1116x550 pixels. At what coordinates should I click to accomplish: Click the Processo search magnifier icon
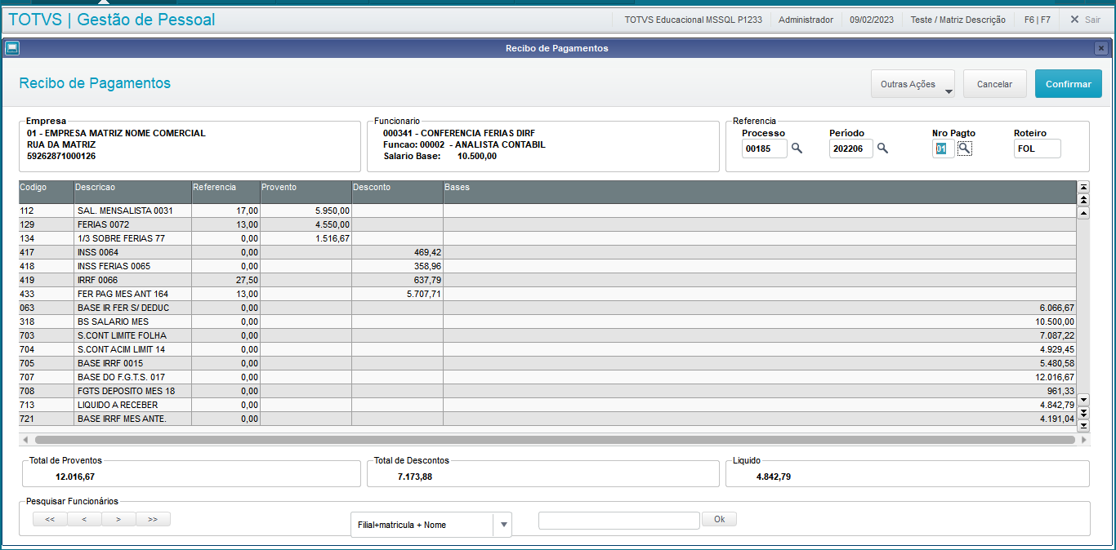[797, 149]
